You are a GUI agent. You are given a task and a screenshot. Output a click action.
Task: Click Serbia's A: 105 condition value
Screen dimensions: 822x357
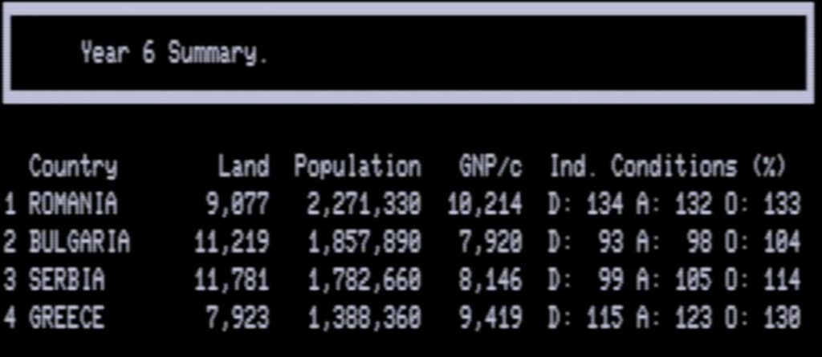[x=674, y=279]
